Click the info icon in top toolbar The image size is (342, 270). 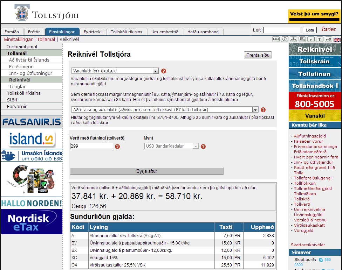pyautogui.click(x=285, y=40)
